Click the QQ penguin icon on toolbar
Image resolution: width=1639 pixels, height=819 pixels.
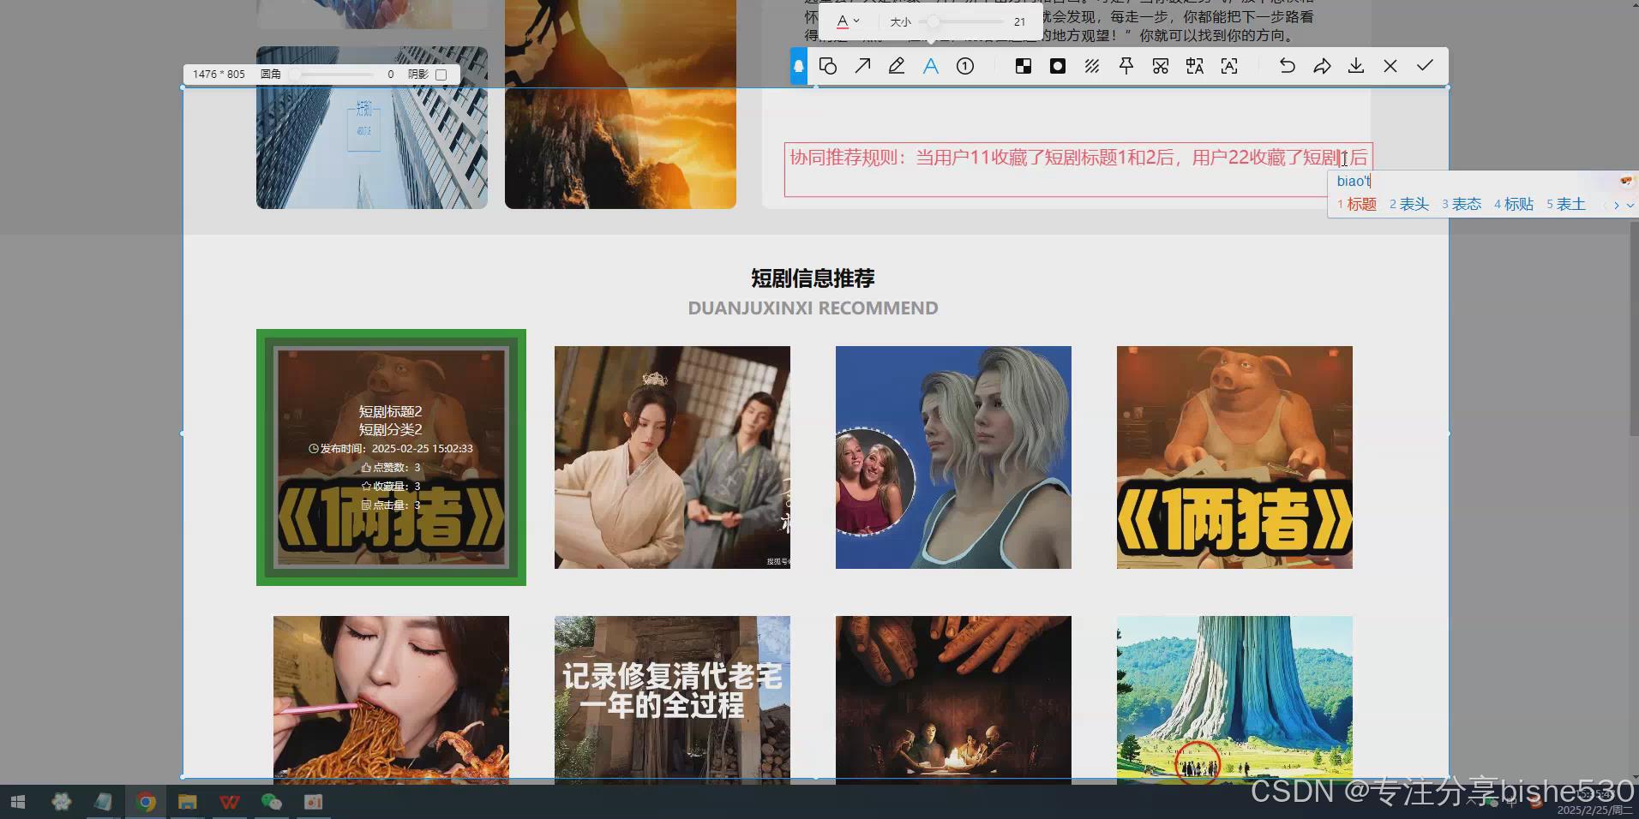[x=798, y=66]
